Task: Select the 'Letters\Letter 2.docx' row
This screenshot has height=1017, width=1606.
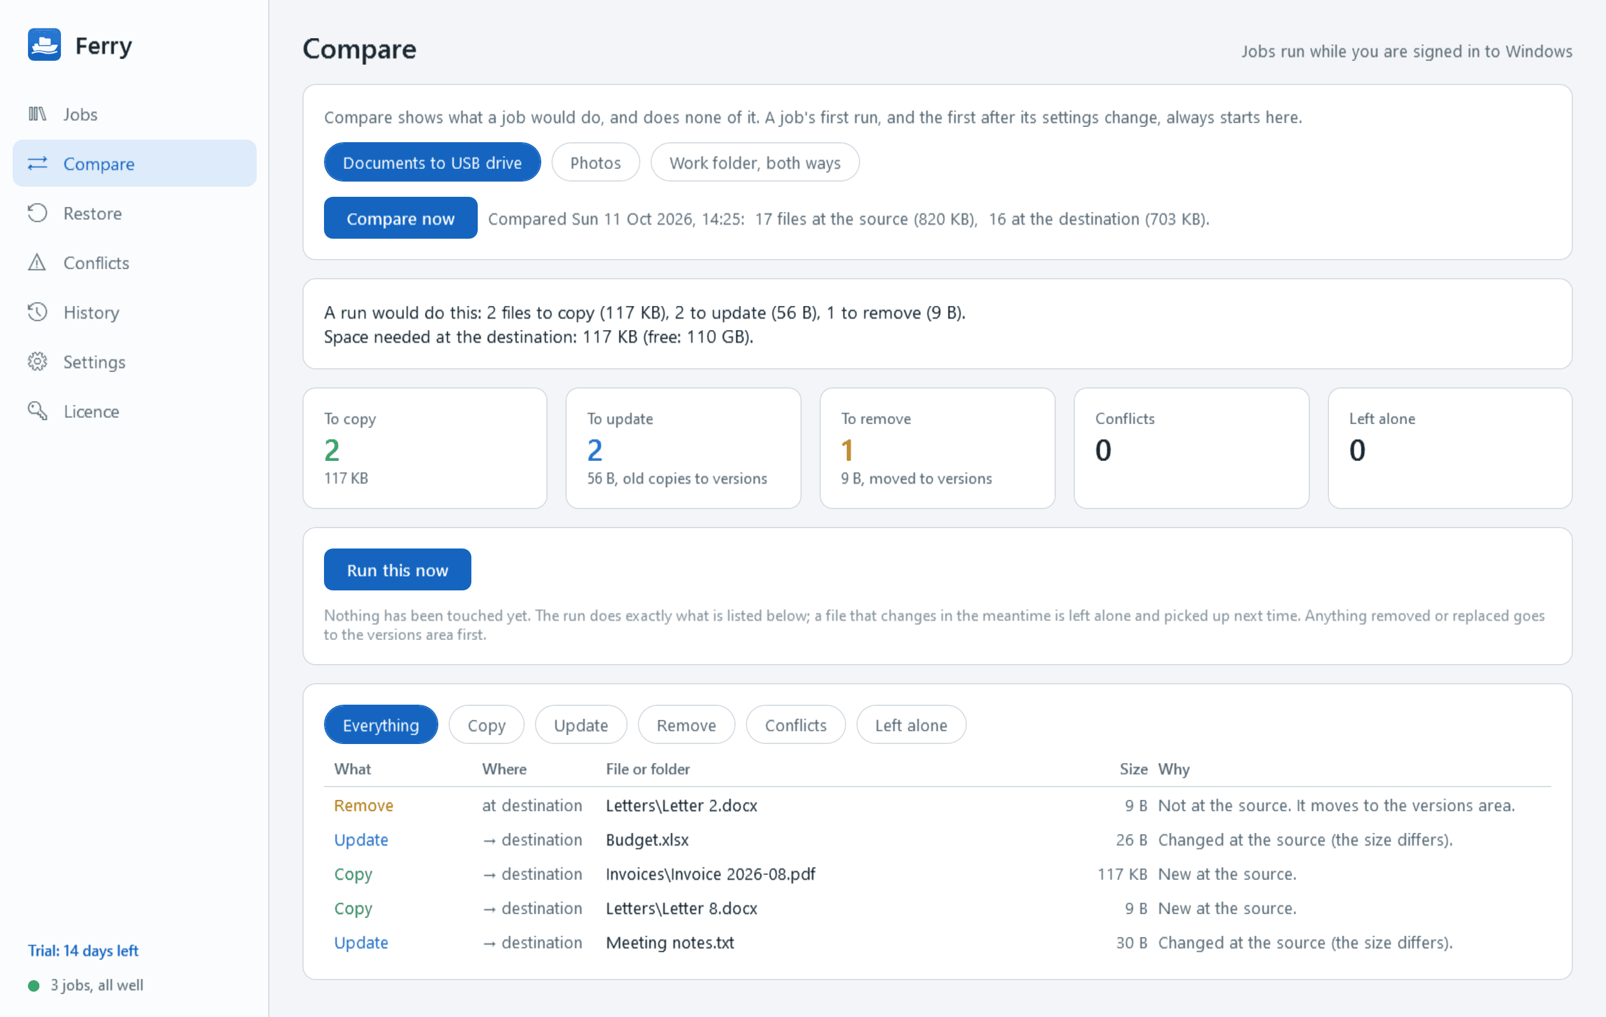Action: pos(937,805)
